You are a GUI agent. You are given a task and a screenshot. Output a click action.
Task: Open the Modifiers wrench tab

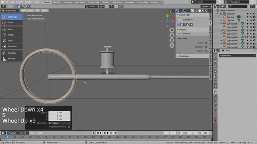215,92
